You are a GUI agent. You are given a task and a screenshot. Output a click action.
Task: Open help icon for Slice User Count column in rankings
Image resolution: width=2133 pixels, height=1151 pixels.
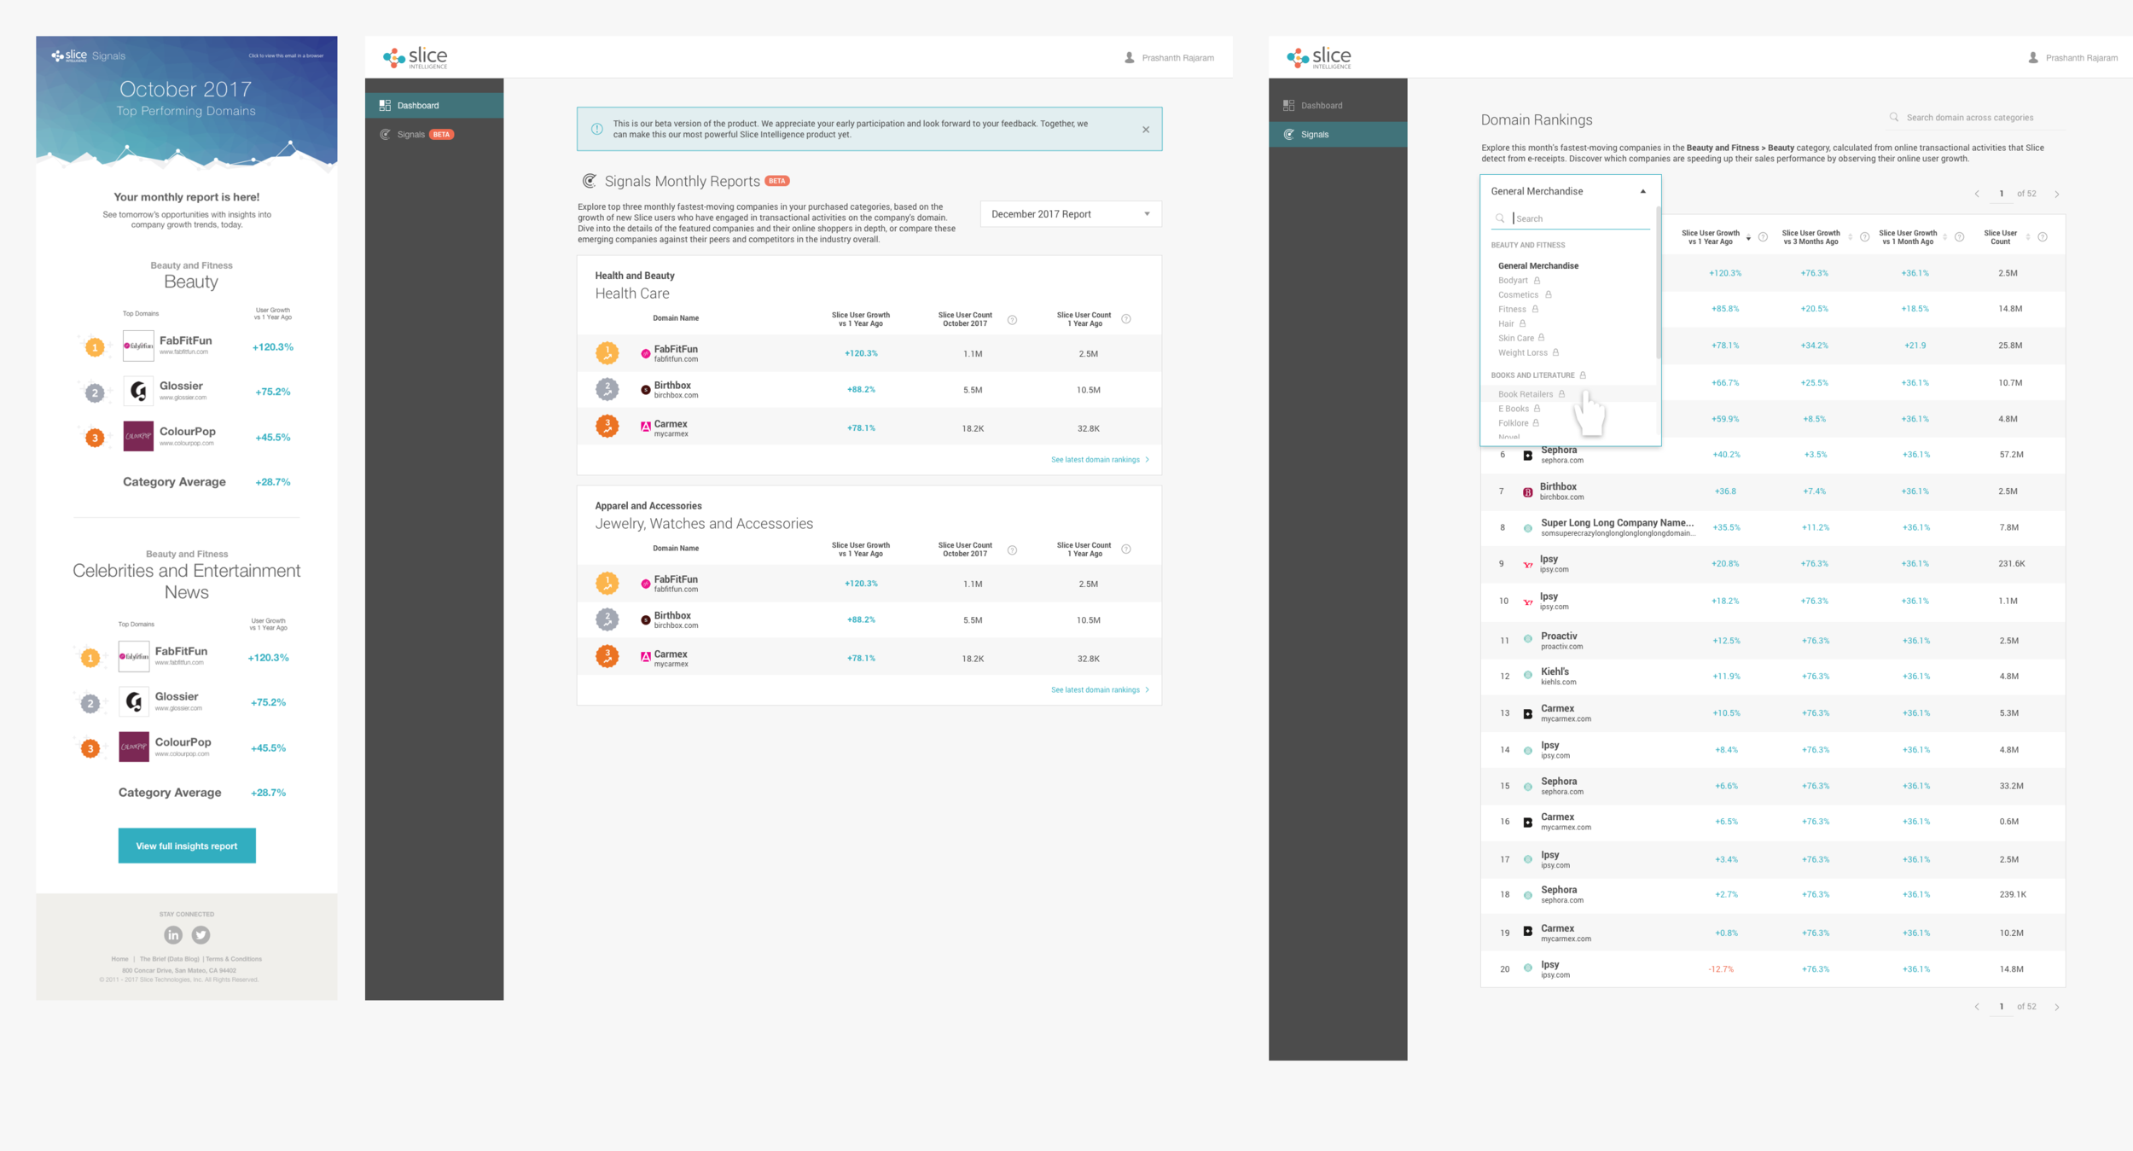(2043, 237)
